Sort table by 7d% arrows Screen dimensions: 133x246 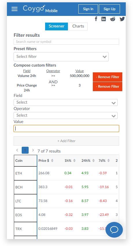[x=108, y=161]
